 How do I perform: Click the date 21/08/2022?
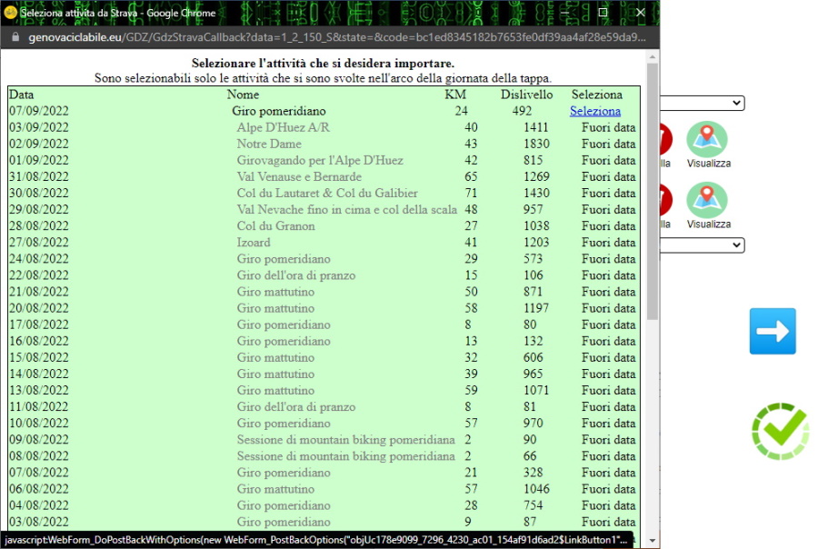[39, 292]
